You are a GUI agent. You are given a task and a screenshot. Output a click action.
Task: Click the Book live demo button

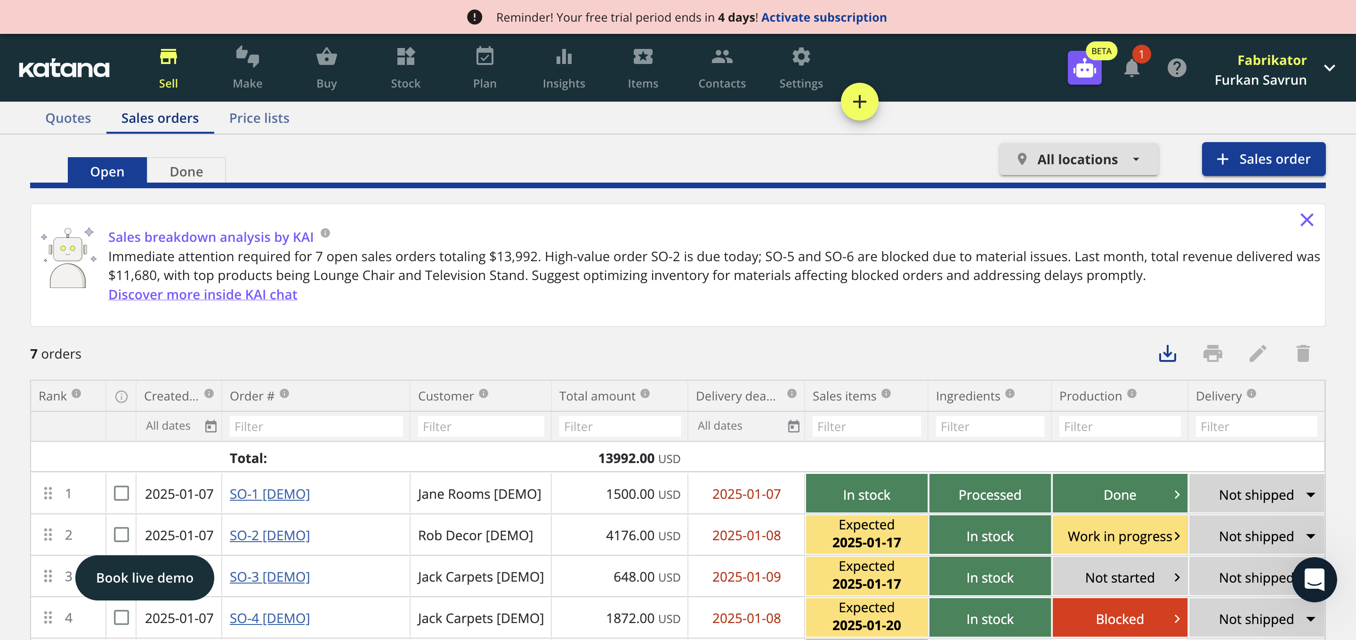tap(145, 577)
